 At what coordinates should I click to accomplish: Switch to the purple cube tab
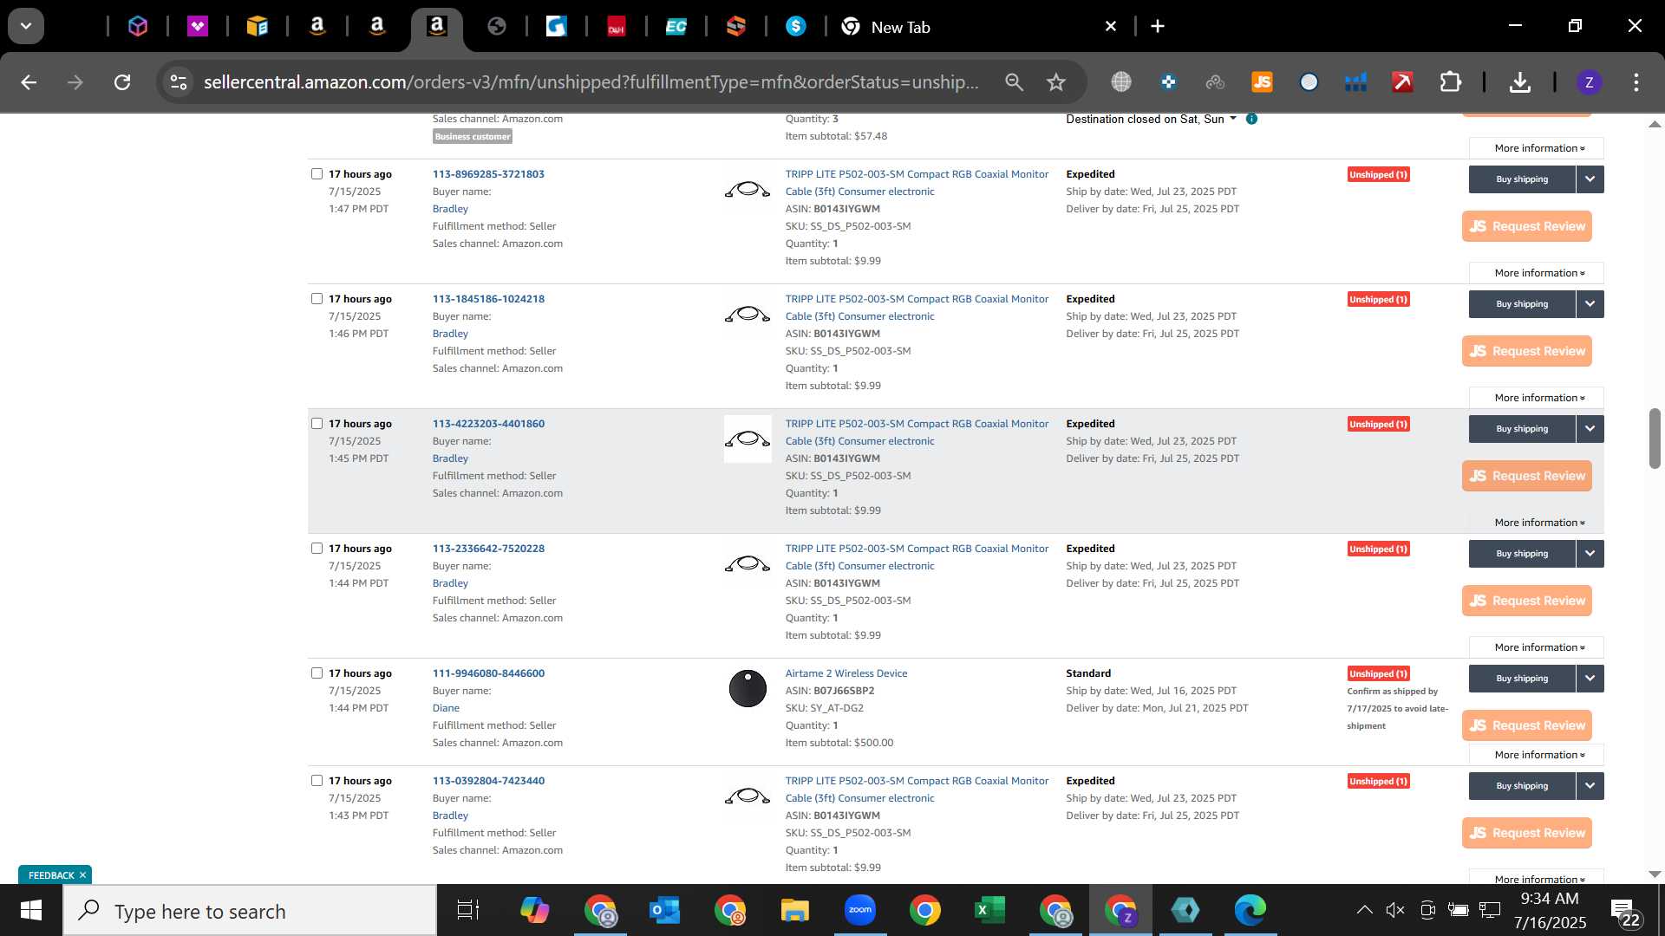pyautogui.click(x=138, y=27)
